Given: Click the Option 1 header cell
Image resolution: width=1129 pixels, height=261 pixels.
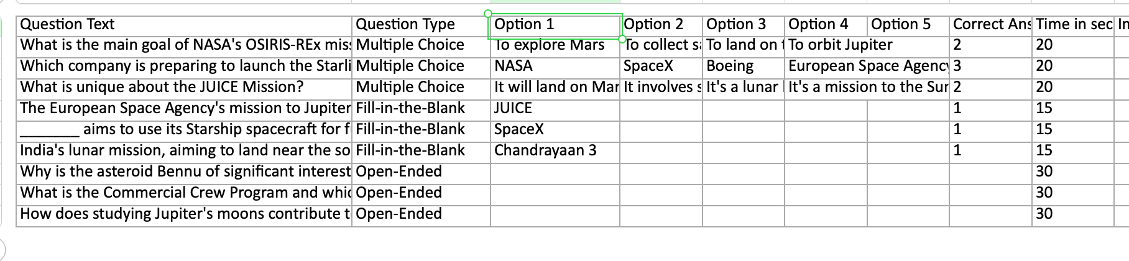Looking at the screenshot, I should click(x=555, y=25).
